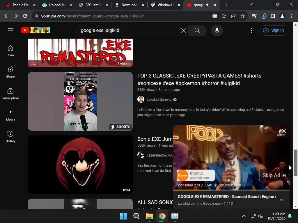Open notifications bell in tray
Image resolution: width=298 pixels, height=223 pixels.
pyautogui.click(x=290, y=216)
